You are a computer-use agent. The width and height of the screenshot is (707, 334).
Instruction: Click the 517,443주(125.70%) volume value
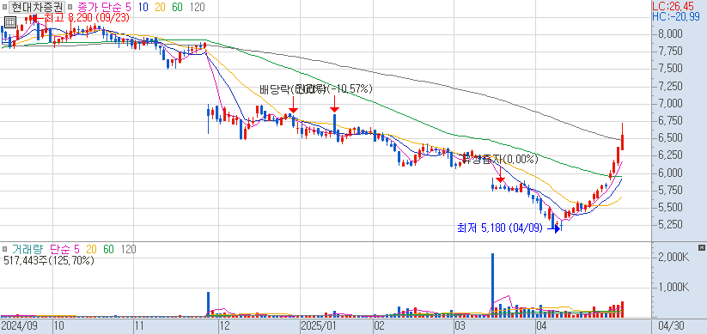(x=48, y=260)
